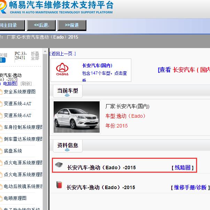Viewport: 210px width, 210px height.
Task: Click gray book icon beside 线路图 row
Action: (x=59, y=164)
